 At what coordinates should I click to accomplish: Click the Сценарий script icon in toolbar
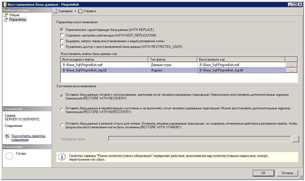55,11
